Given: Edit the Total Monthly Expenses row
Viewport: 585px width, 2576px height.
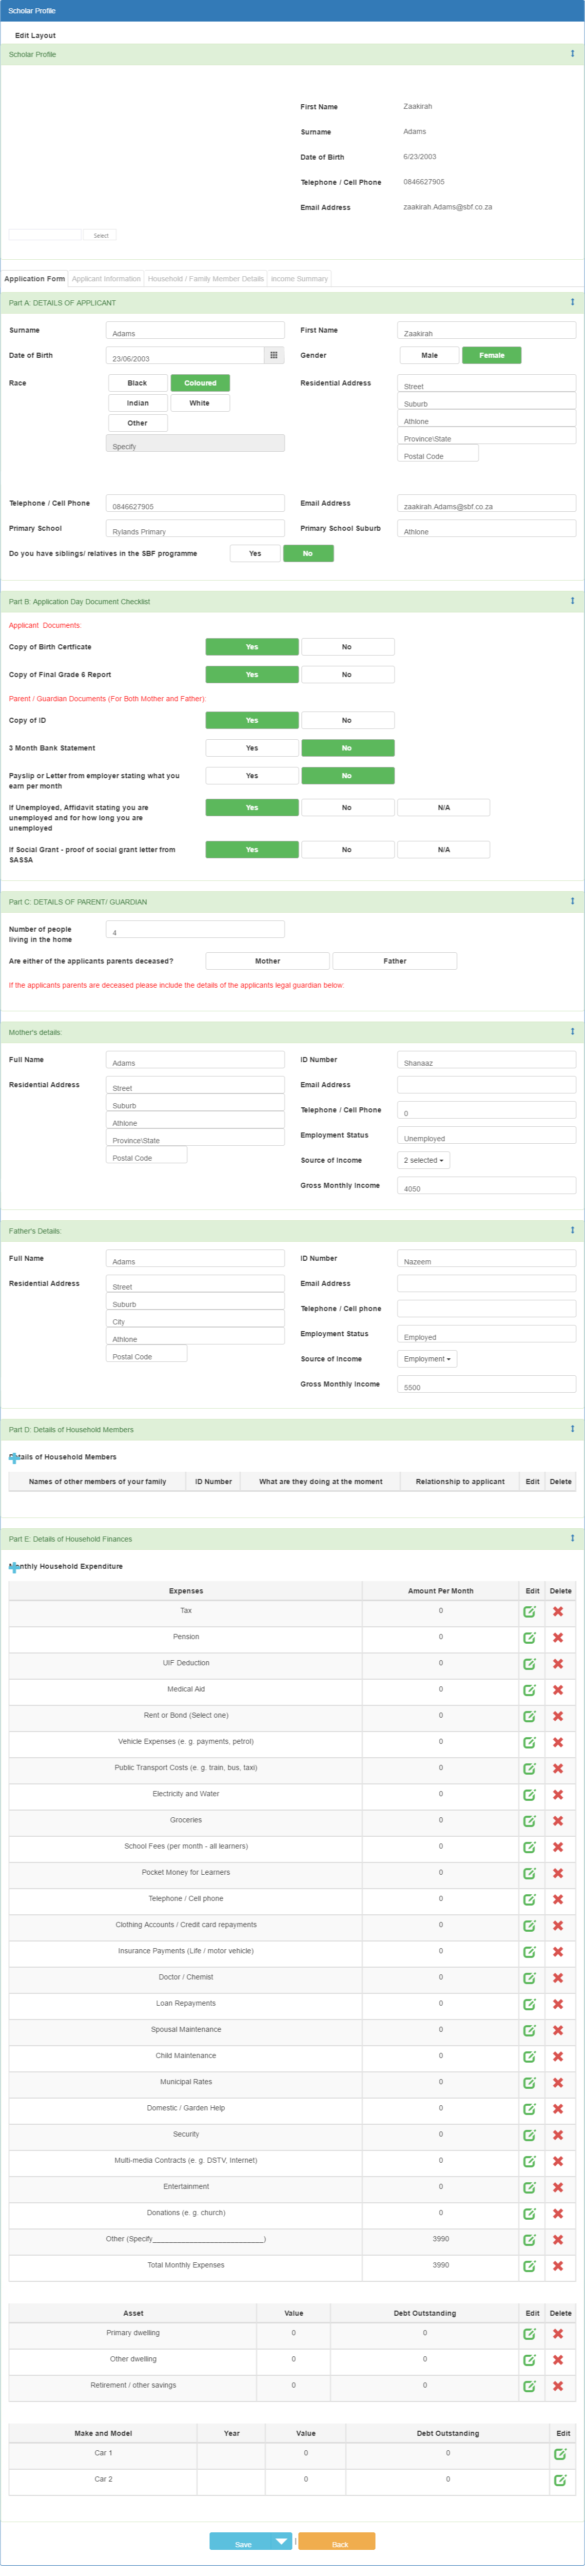Looking at the screenshot, I should (x=530, y=2266).
